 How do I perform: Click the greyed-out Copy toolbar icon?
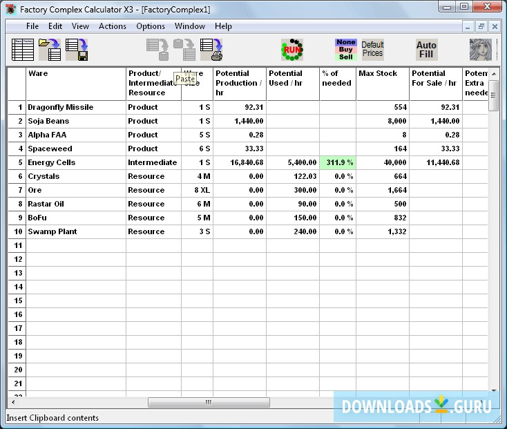click(x=157, y=50)
